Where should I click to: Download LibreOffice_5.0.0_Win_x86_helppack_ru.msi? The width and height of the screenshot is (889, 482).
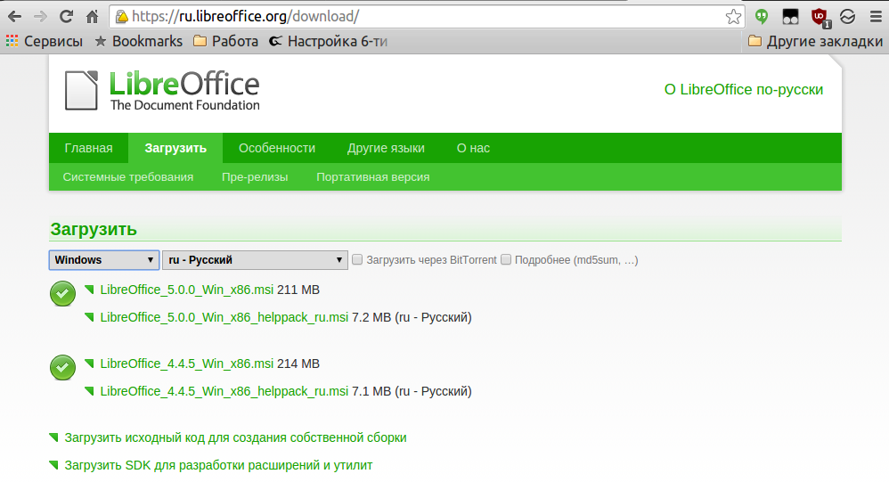pos(224,317)
